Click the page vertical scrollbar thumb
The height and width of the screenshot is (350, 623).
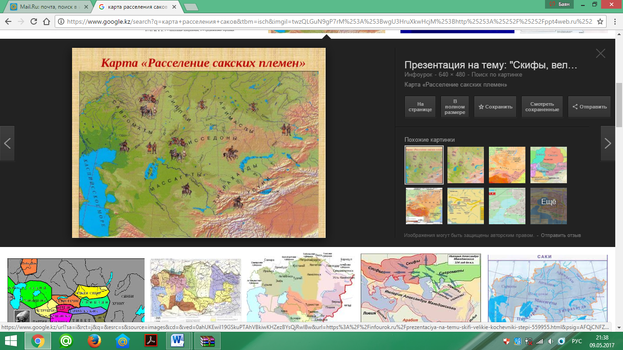(x=619, y=105)
